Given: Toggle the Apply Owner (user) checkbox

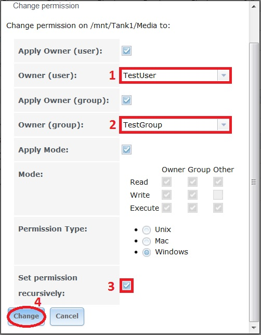Looking at the screenshot, I should tap(126, 51).
